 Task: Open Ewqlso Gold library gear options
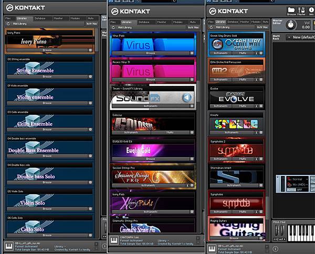pyautogui.click(x=192, y=159)
